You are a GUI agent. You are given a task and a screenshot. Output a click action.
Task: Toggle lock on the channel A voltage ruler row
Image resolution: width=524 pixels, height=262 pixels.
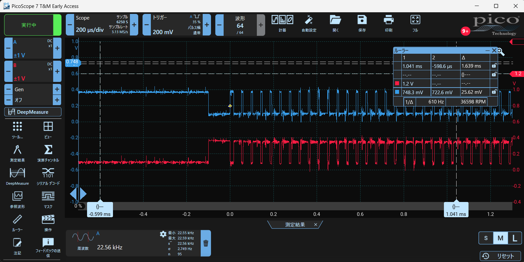click(x=494, y=92)
